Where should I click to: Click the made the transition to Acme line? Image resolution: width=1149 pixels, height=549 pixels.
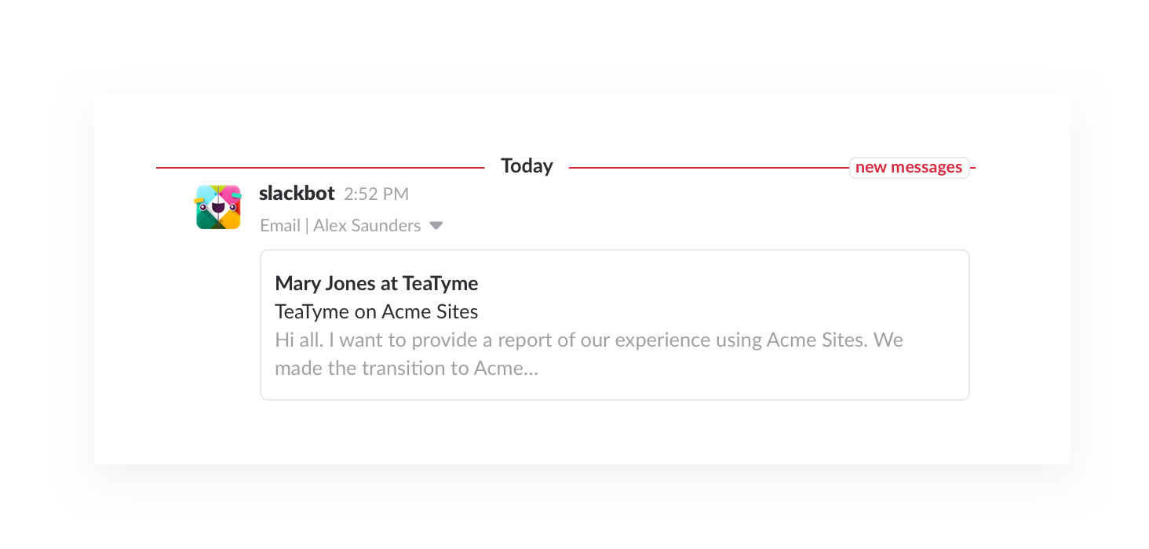tap(407, 368)
